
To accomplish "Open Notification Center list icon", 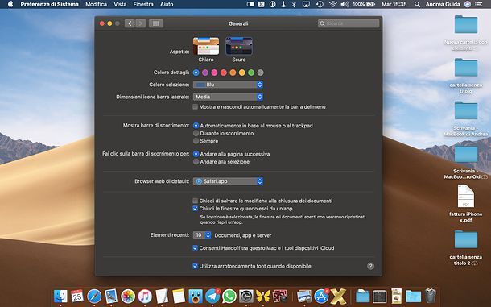I will 478,4.
